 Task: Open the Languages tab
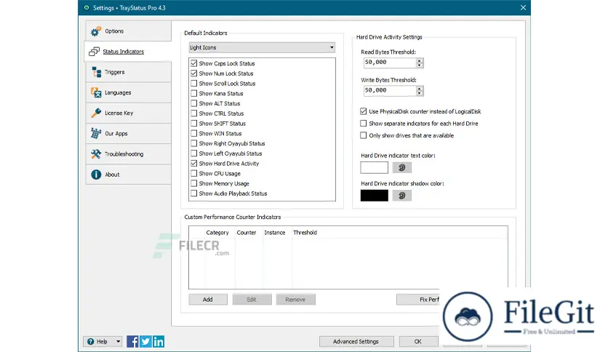coord(128,92)
